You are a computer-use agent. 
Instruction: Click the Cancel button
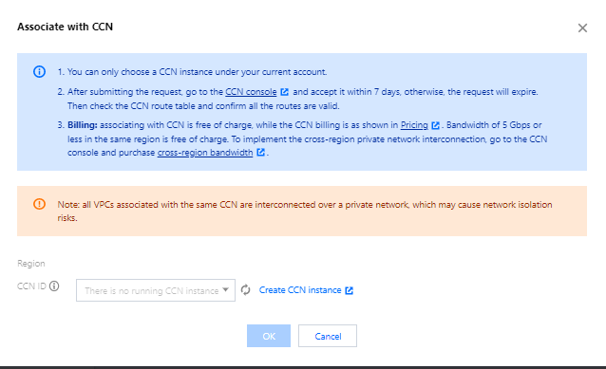[328, 336]
